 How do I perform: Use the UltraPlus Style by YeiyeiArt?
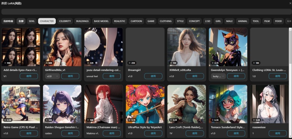click(153, 133)
